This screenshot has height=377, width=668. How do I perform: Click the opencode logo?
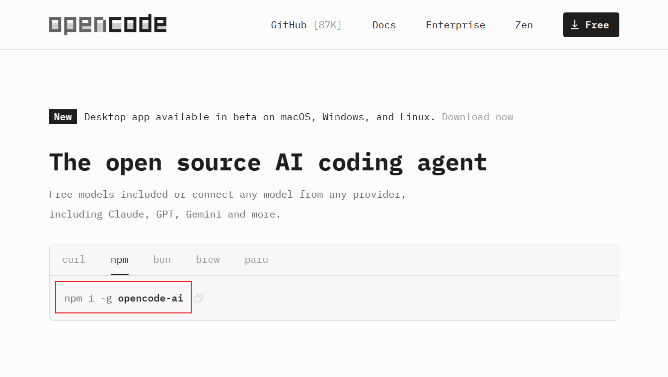(108, 25)
